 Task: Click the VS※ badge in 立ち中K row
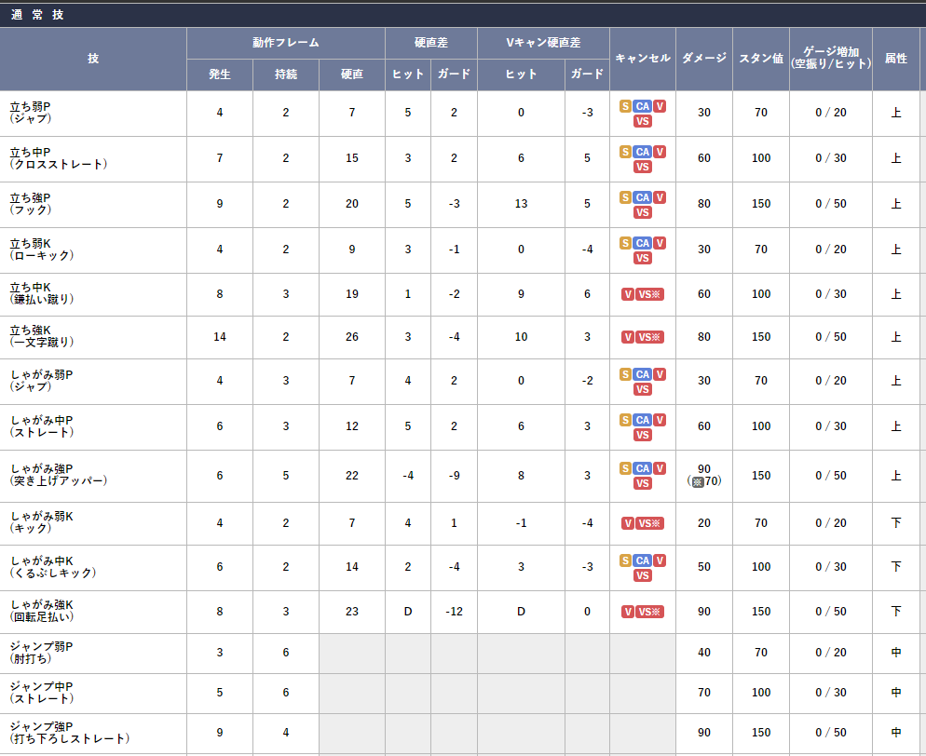pyautogui.click(x=649, y=294)
